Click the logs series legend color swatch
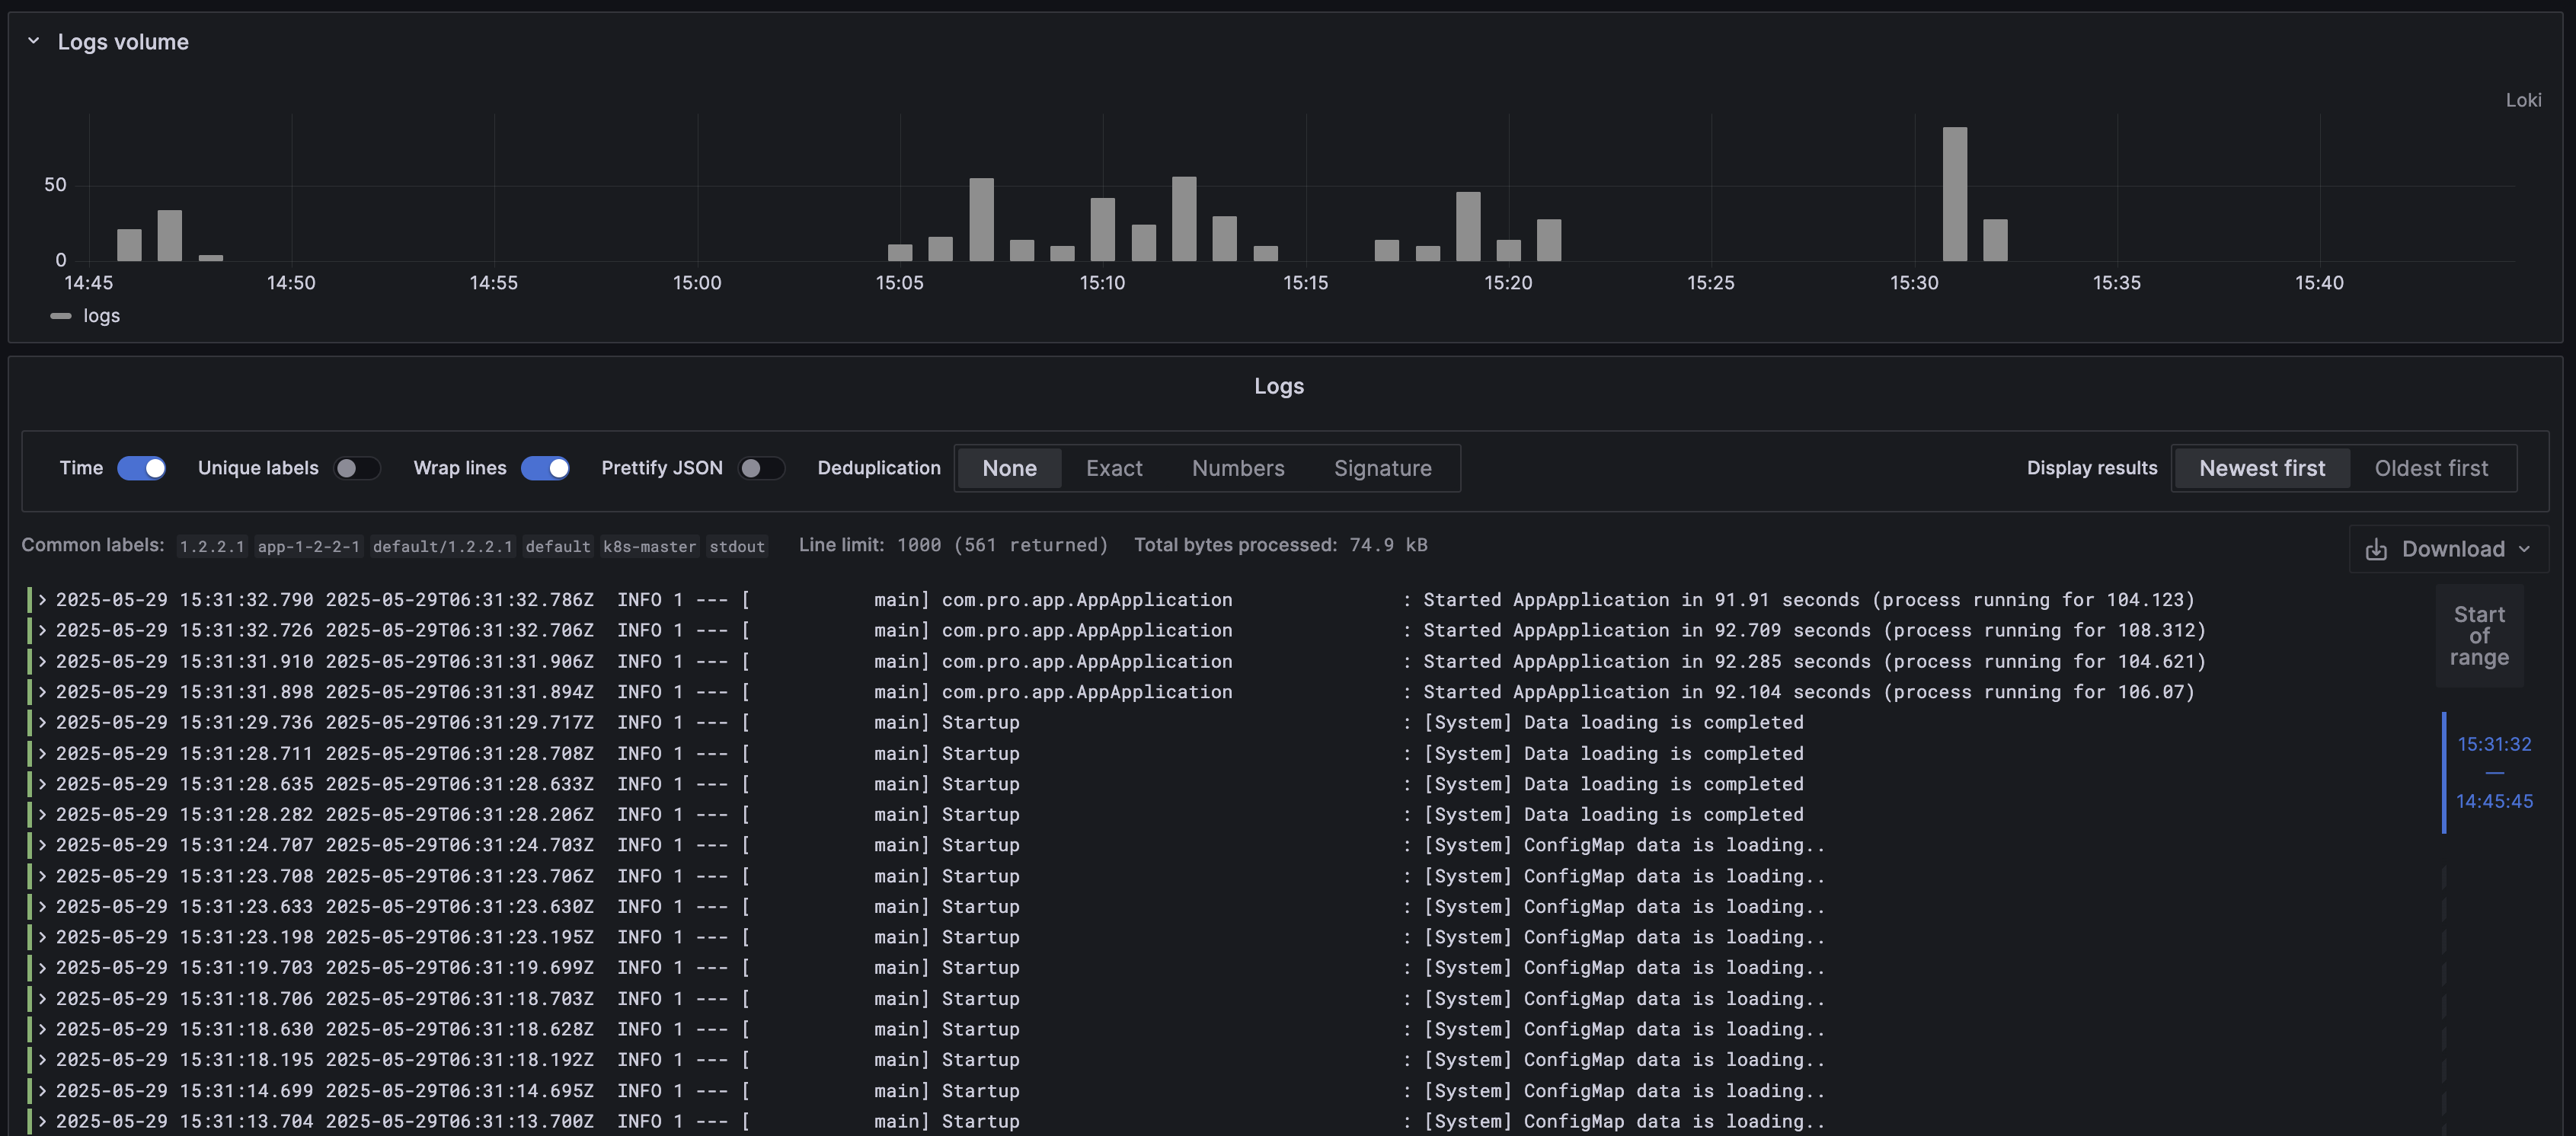 tap(61, 316)
